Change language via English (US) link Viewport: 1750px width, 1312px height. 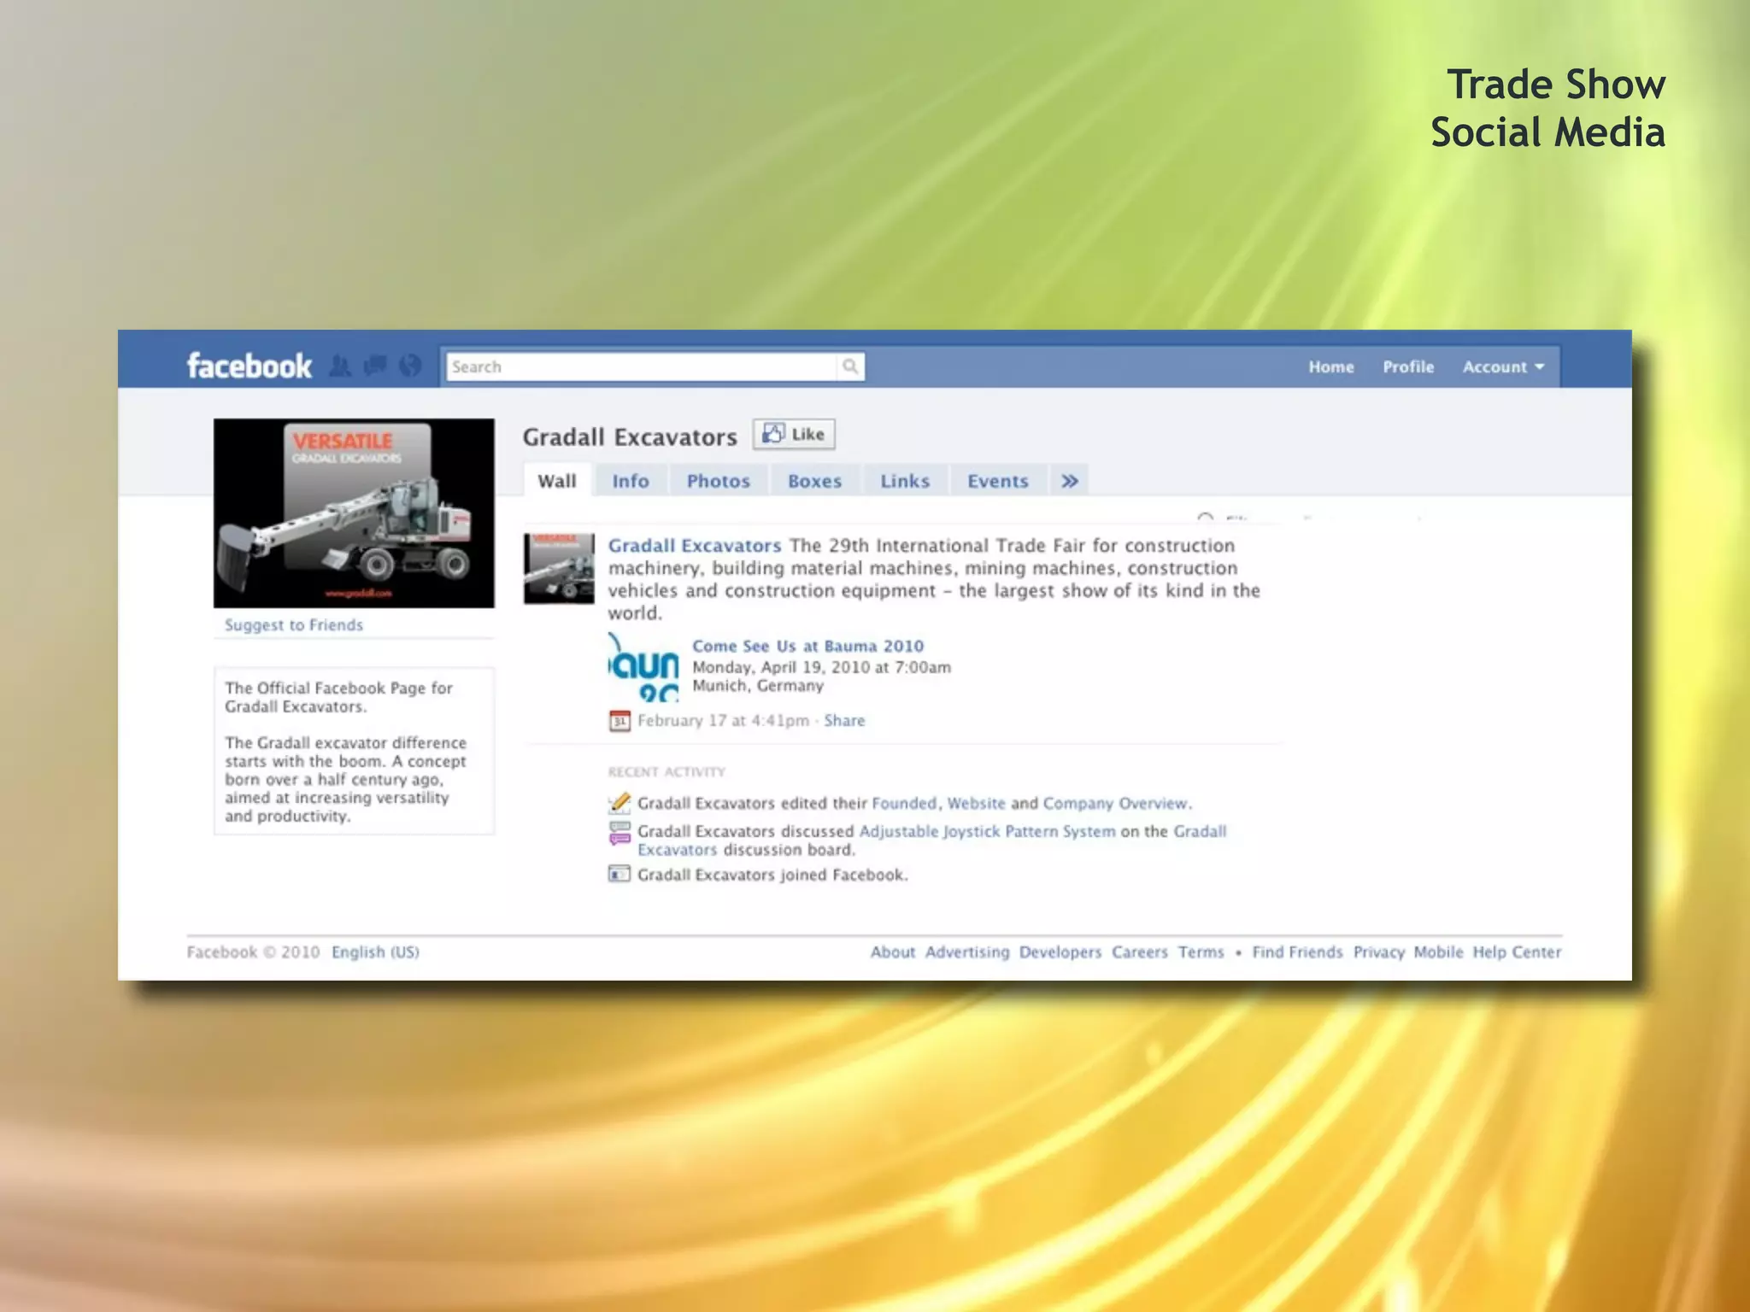coord(375,952)
